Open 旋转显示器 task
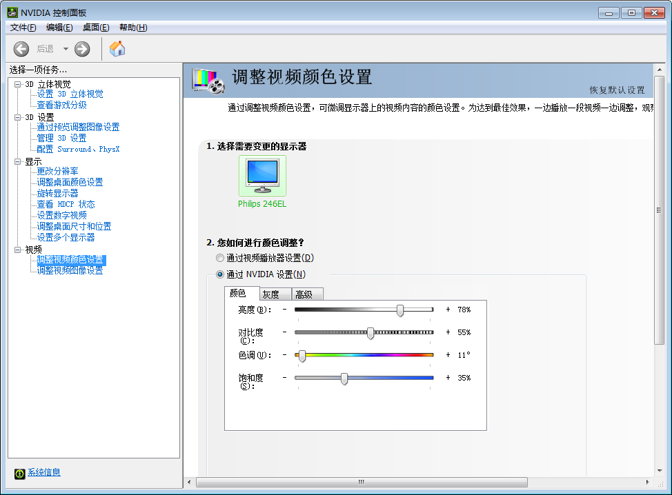Viewport: 672px width, 495px height. [x=57, y=193]
